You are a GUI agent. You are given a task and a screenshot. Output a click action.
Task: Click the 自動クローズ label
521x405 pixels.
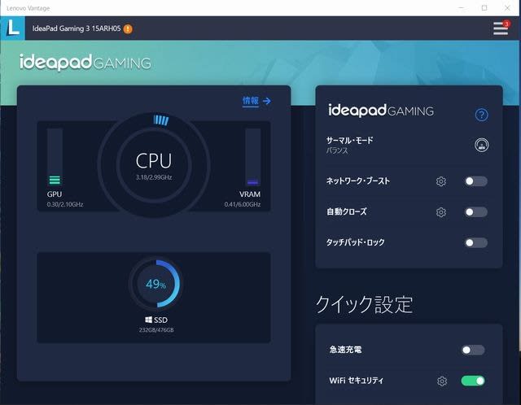[347, 211]
